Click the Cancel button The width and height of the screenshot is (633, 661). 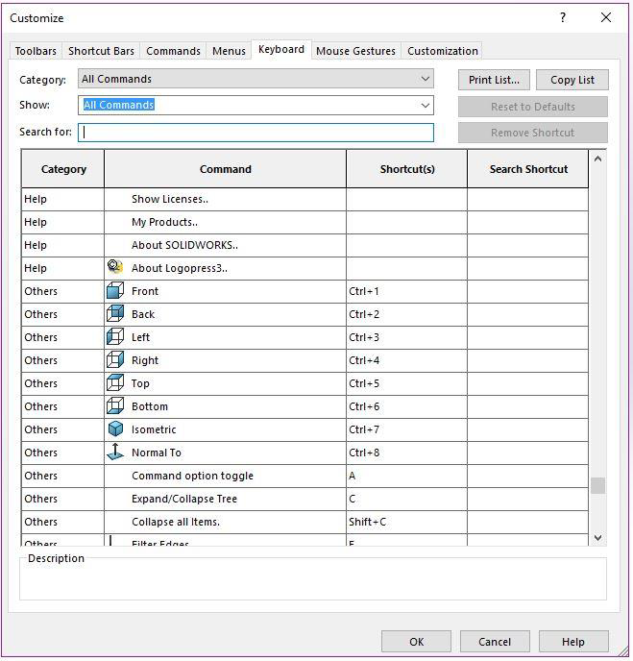495,642
